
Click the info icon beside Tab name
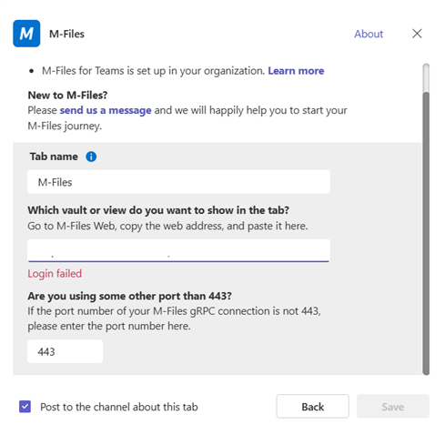pyautogui.click(x=91, y=157)
